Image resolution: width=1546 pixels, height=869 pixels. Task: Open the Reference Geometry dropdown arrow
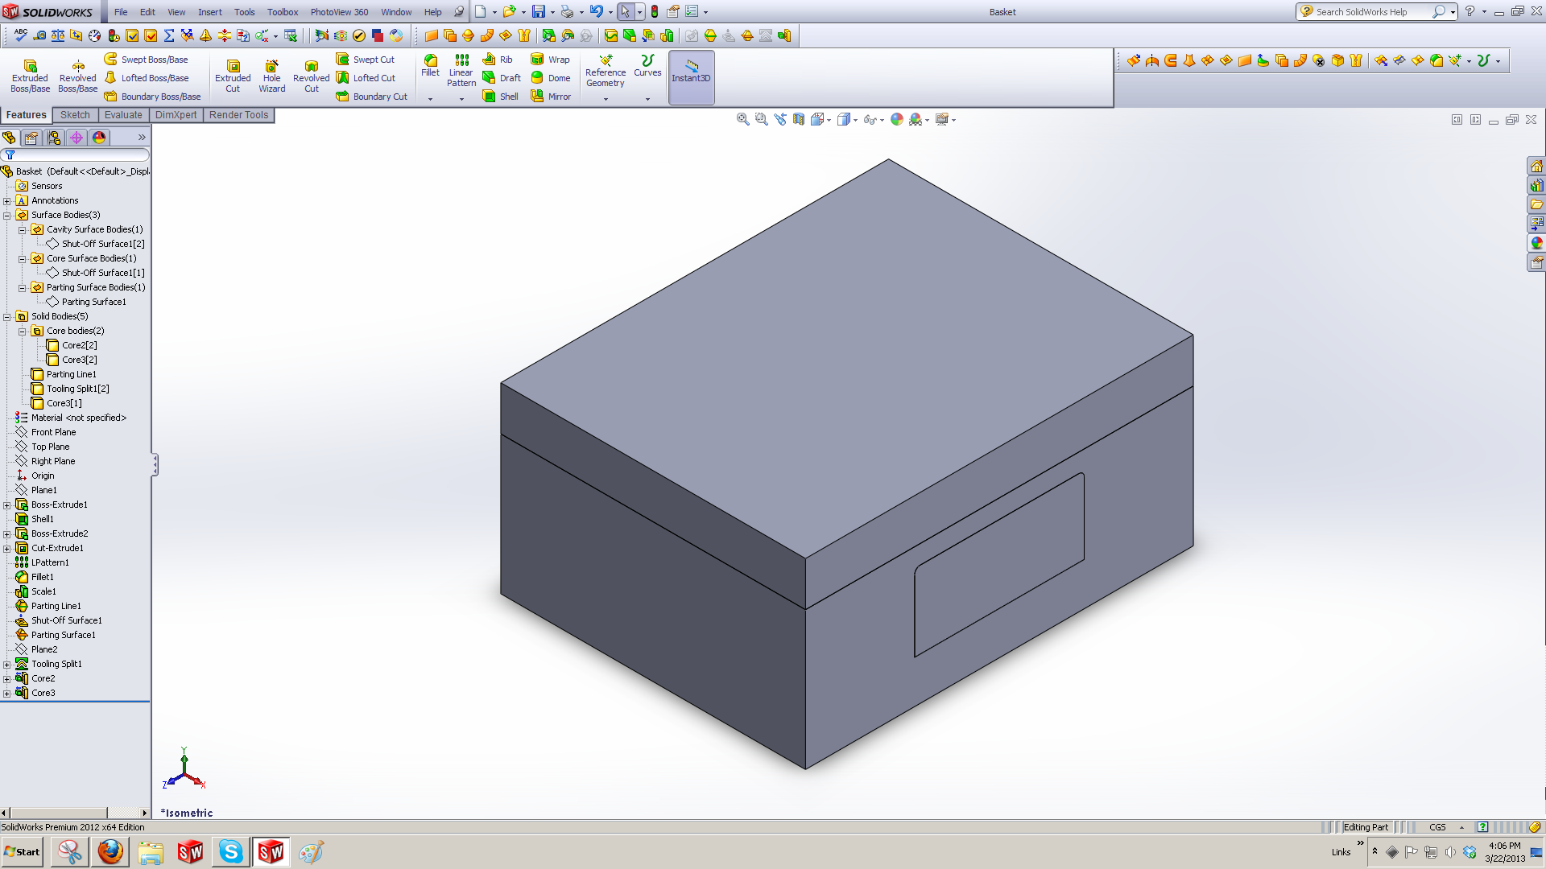(606, 99)
